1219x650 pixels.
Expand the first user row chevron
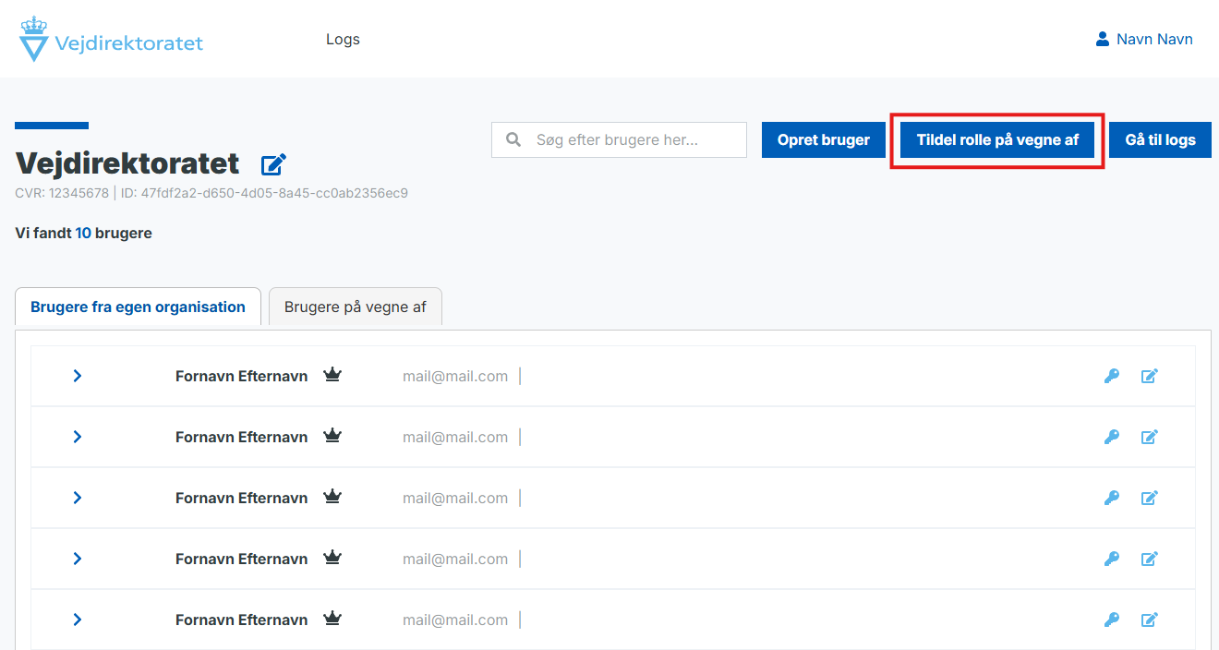pos(78,376)
